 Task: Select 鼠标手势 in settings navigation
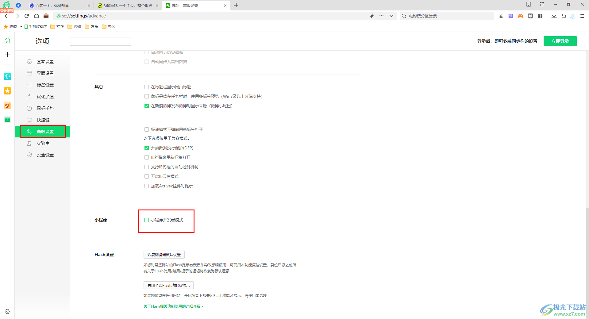pyautogui.click(x=42, y=108)
